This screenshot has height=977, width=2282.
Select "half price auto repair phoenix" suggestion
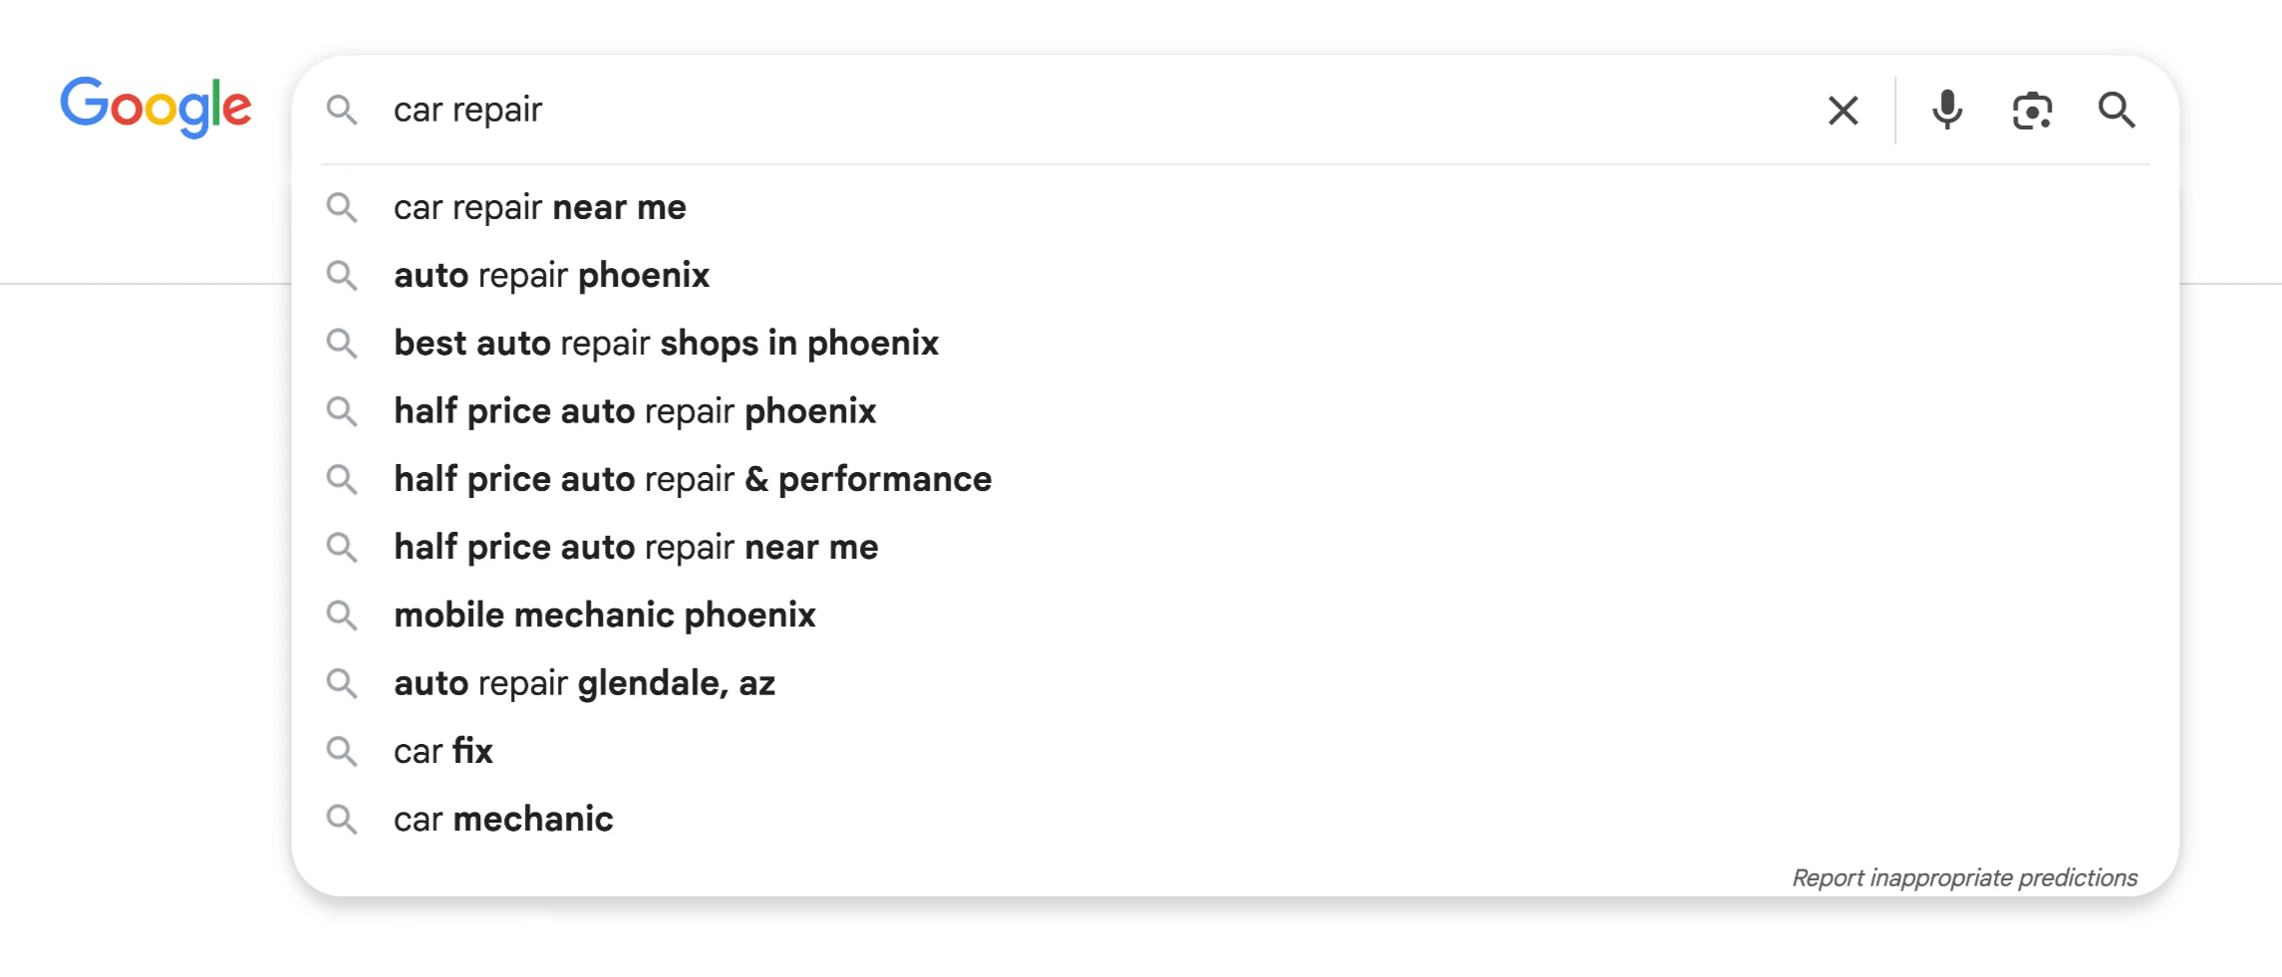coord(635,411)
